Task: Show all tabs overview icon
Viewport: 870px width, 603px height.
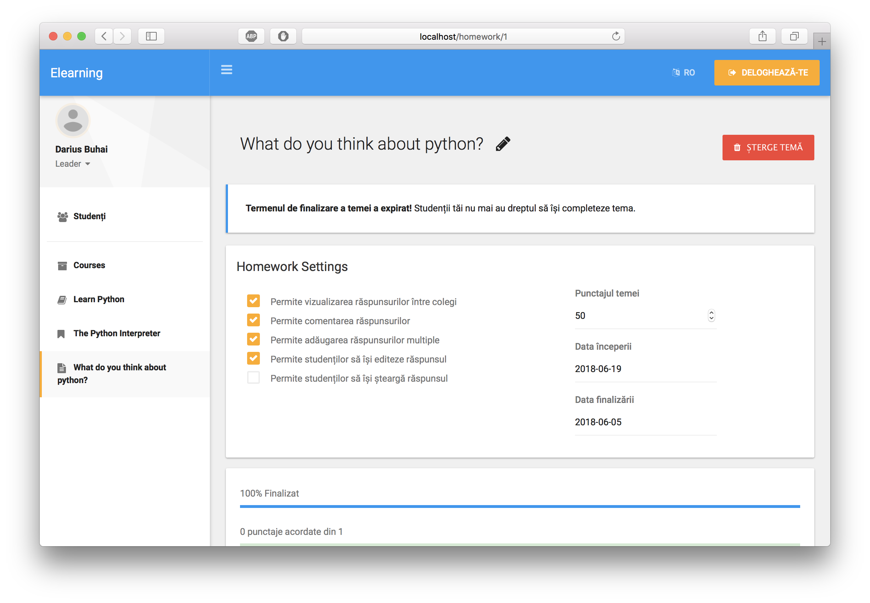Action: click(x=794, y=36)
